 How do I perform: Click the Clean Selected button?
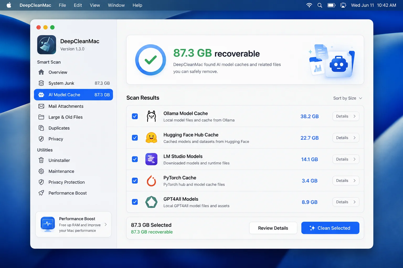point(330,228)
